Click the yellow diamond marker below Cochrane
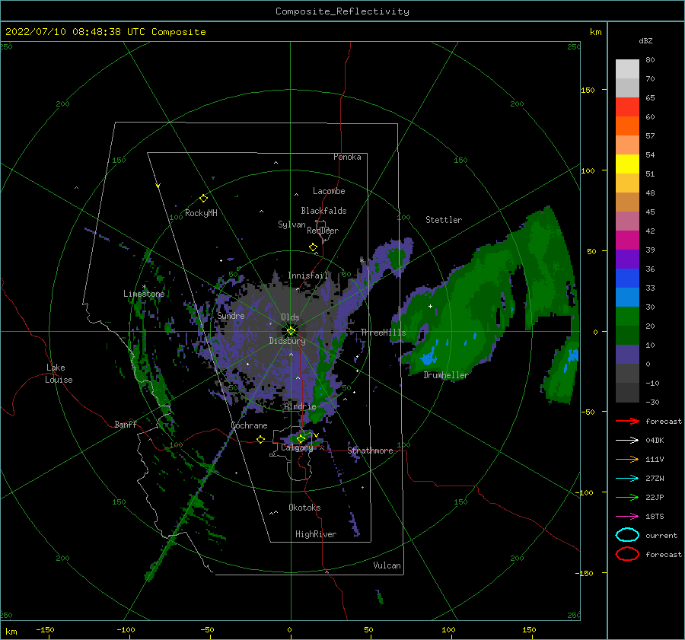The width and height of the screenshot is (685, 640). (x=260, y=439)
